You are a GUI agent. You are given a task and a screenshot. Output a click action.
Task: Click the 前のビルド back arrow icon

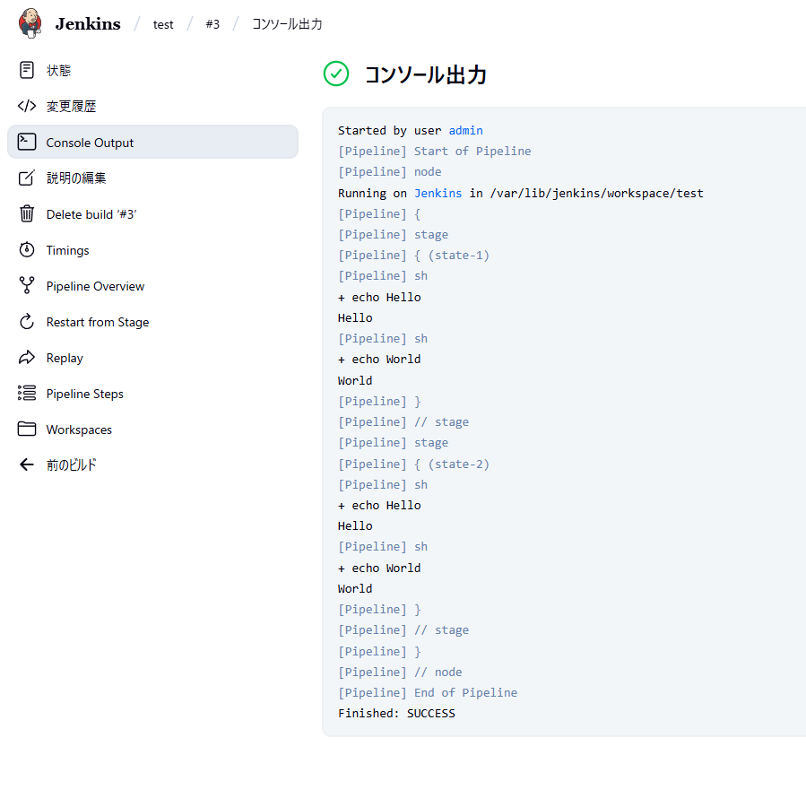(x=27, y=464)
